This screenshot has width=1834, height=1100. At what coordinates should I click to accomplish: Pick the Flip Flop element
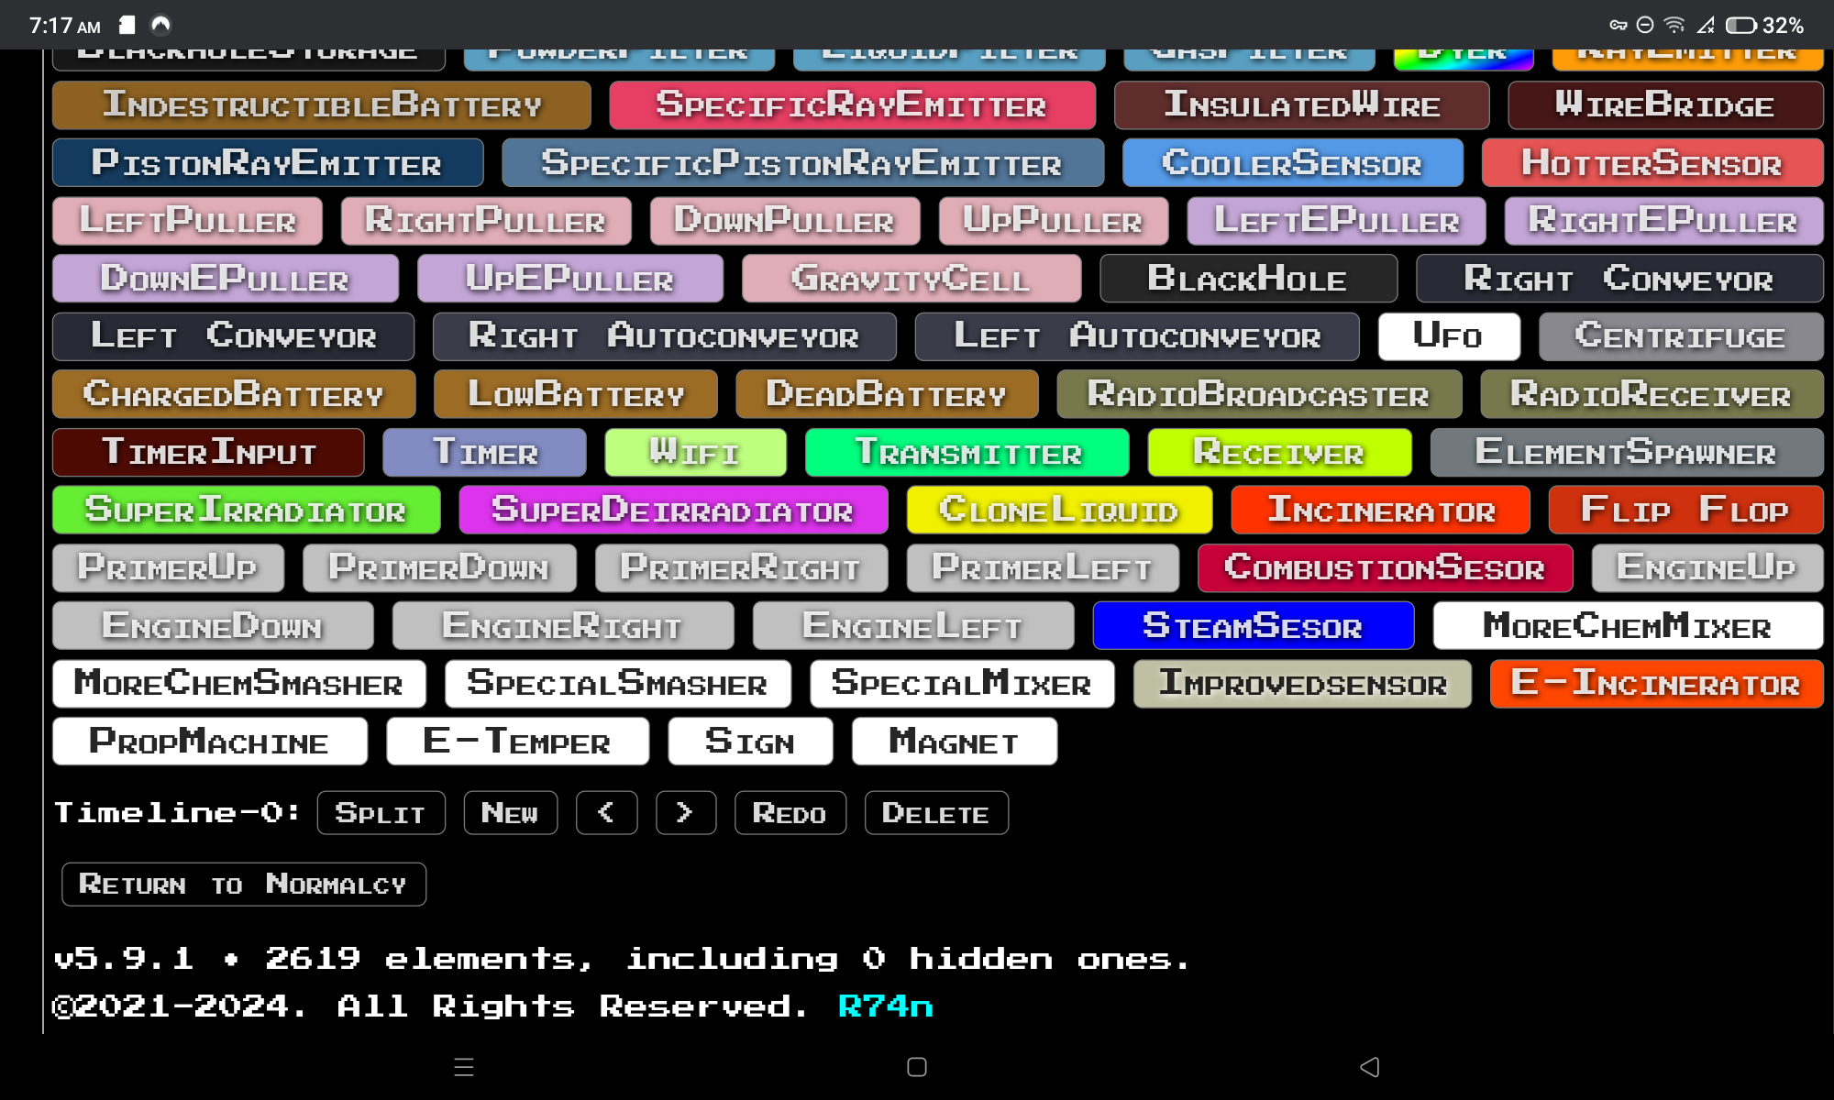[x=1685, y=511]
